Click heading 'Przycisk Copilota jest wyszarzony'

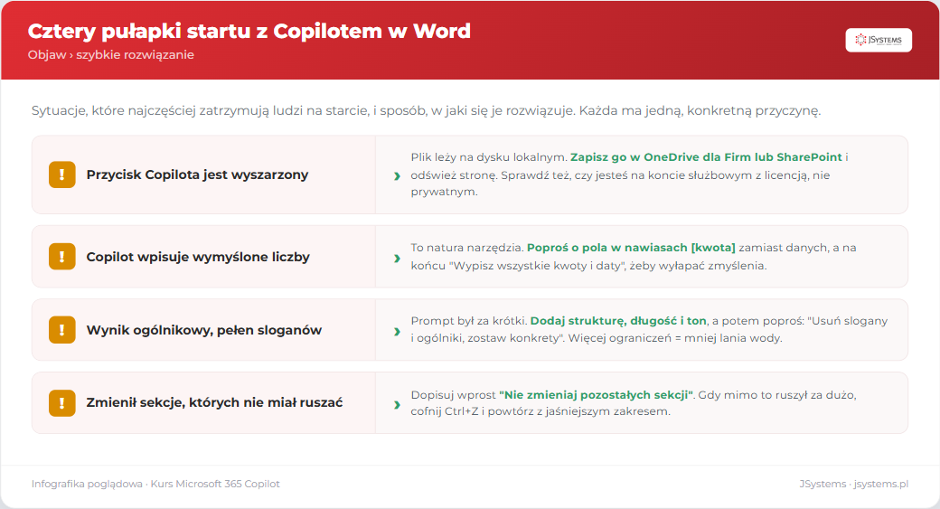197,174
